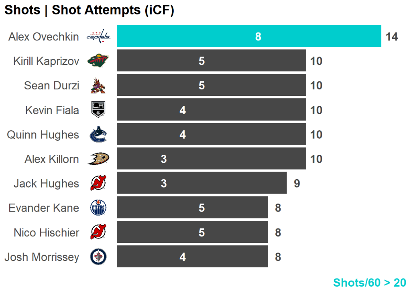Click the Anaheim Ducks logo
The height and width of the screenshot is (293, 411).
pyautogui.click(x=98, y=159)
